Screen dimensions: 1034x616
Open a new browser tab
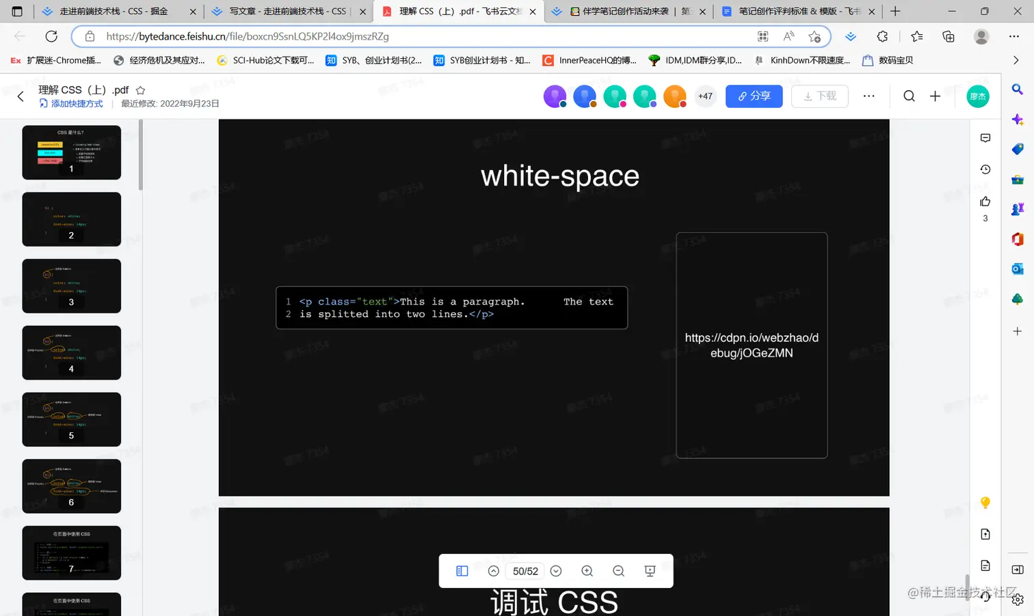click(895, 11)
